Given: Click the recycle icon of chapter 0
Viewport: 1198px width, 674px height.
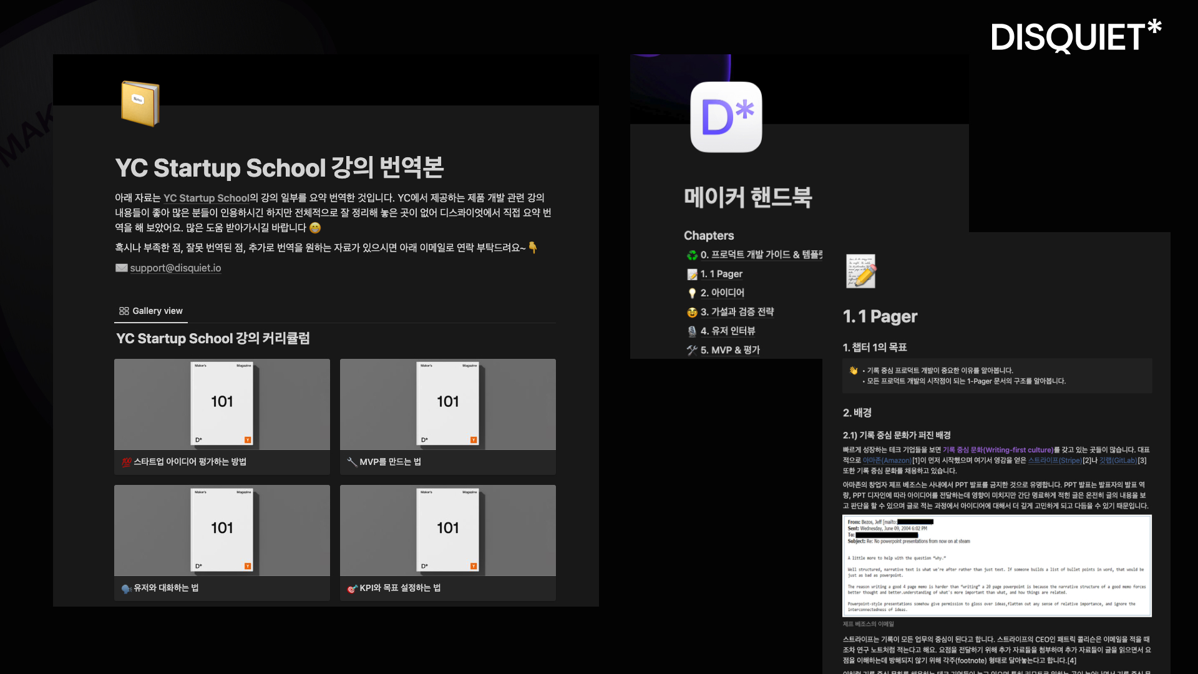Looking at the screenshot, I should coord(692,255).
